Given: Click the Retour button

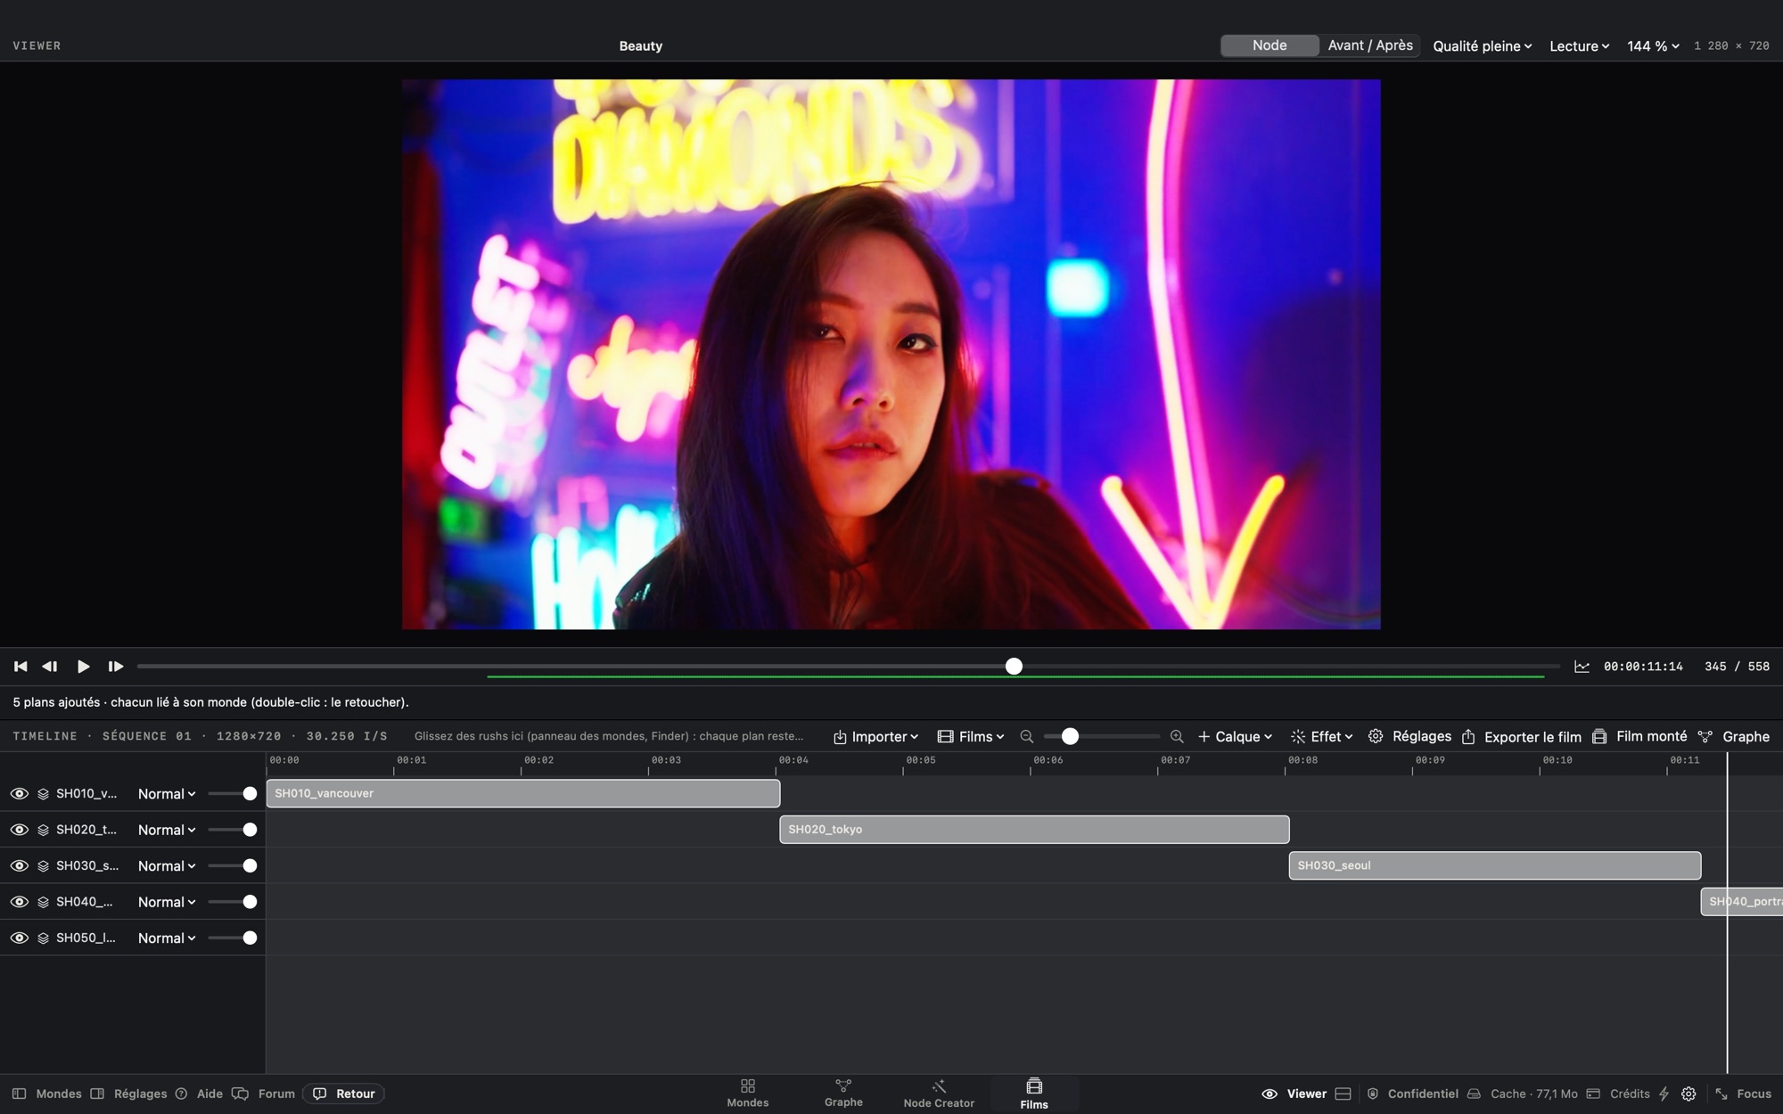Looking at the screenshot, I should pos(344,1094).
